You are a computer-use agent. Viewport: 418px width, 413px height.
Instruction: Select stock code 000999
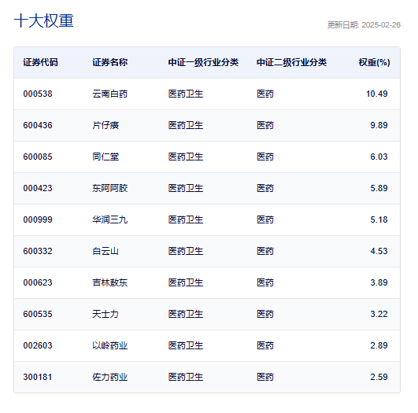click(38, 219)
